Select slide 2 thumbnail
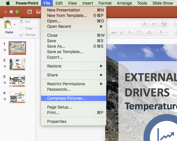The width and height of the screenshot is (177, 141). (x=17, y=64)
